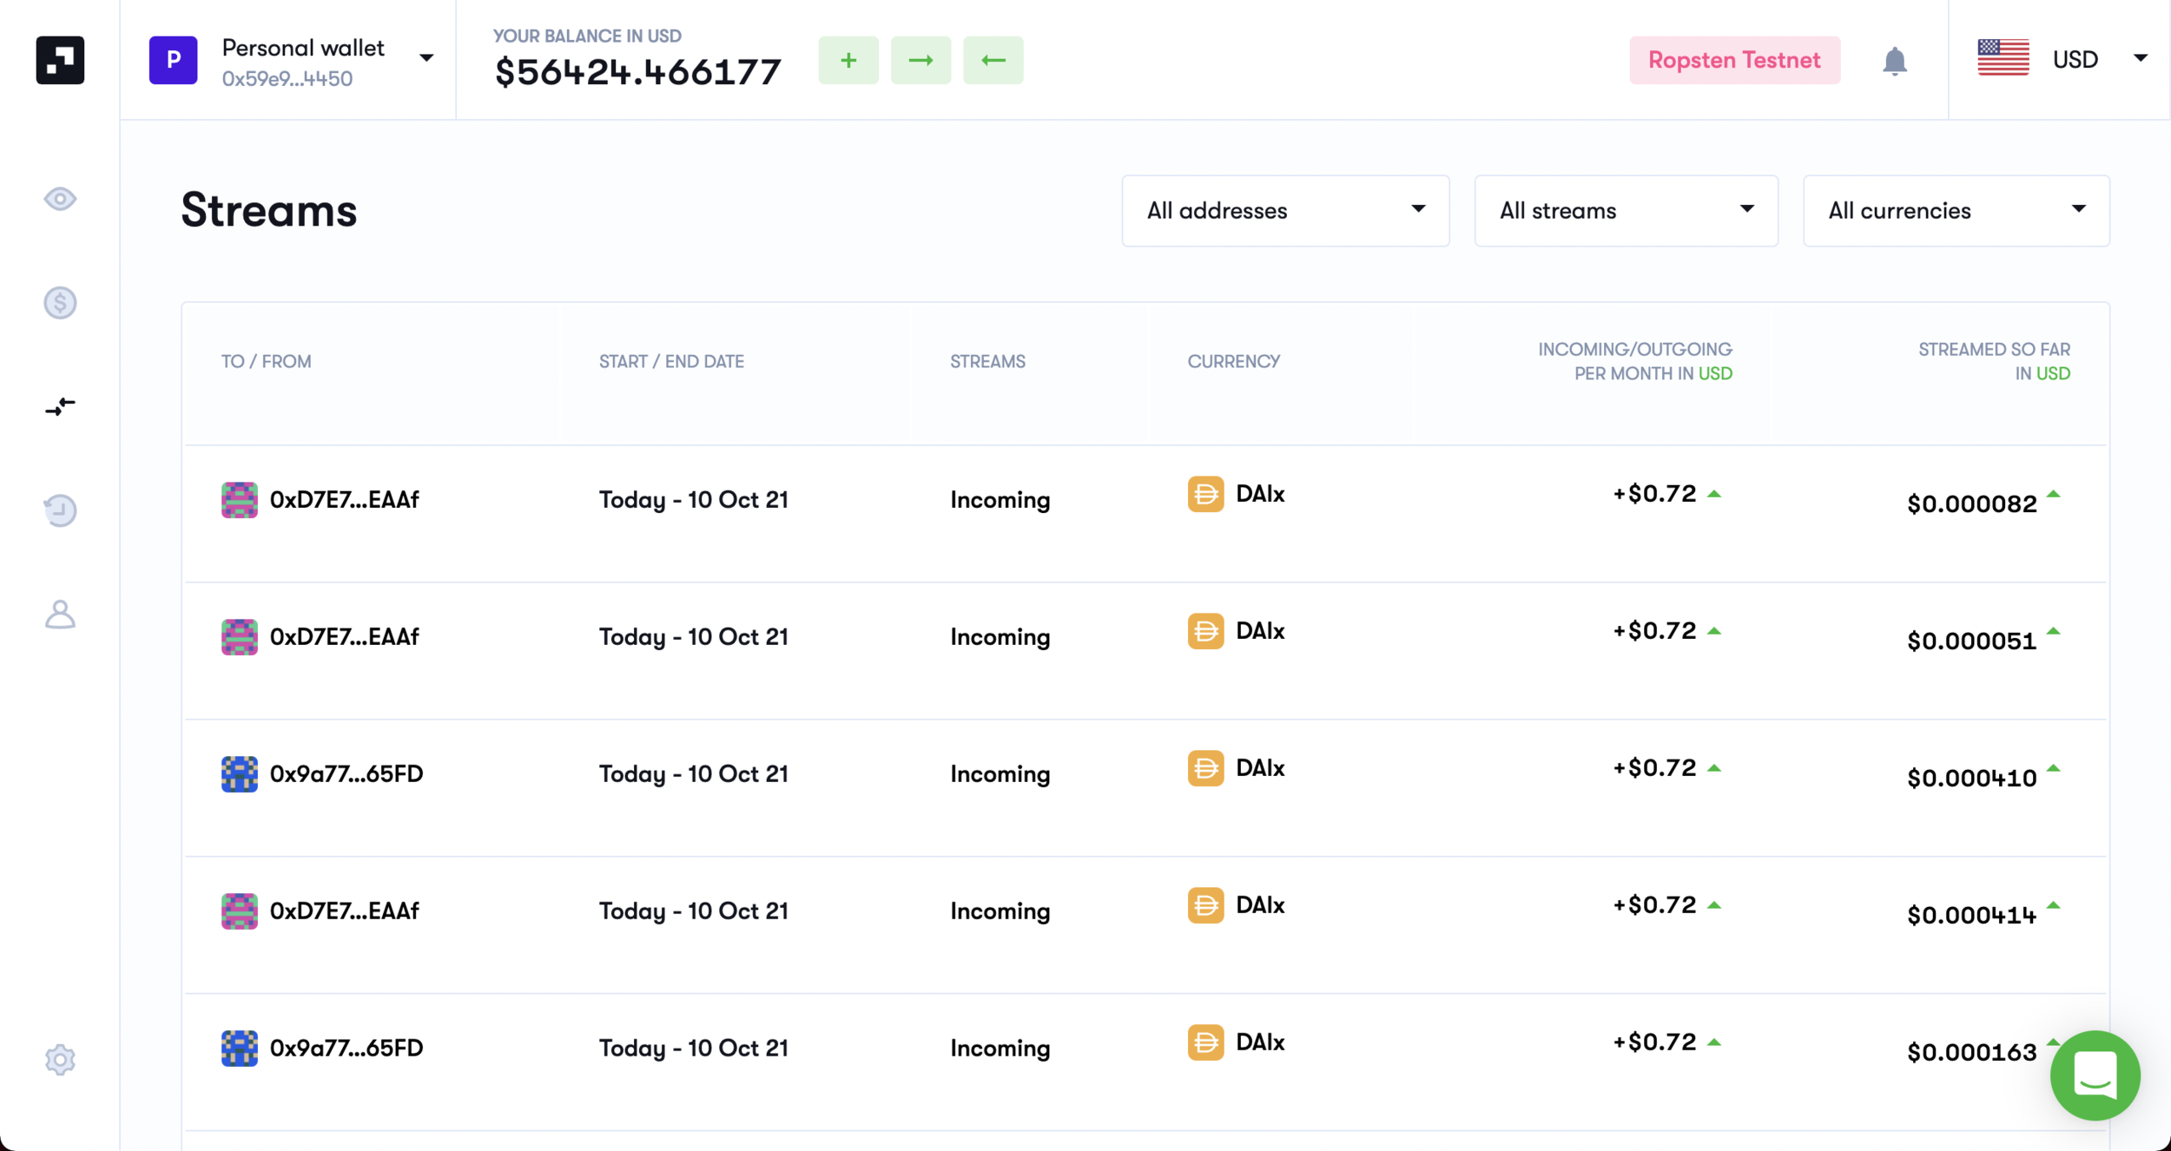The image size is (2171, 1151).
Task: Click the Ropsten Testnet badge
Action: click(1733, 60)
